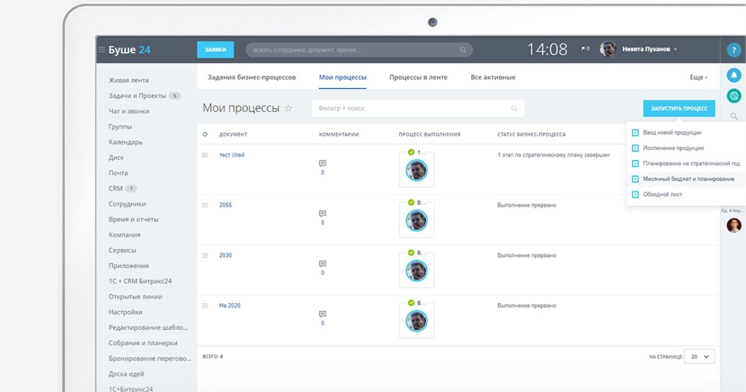
Task: Expand the user menu arrow by Никита Пузанов
Action: [x=675, y=50]
